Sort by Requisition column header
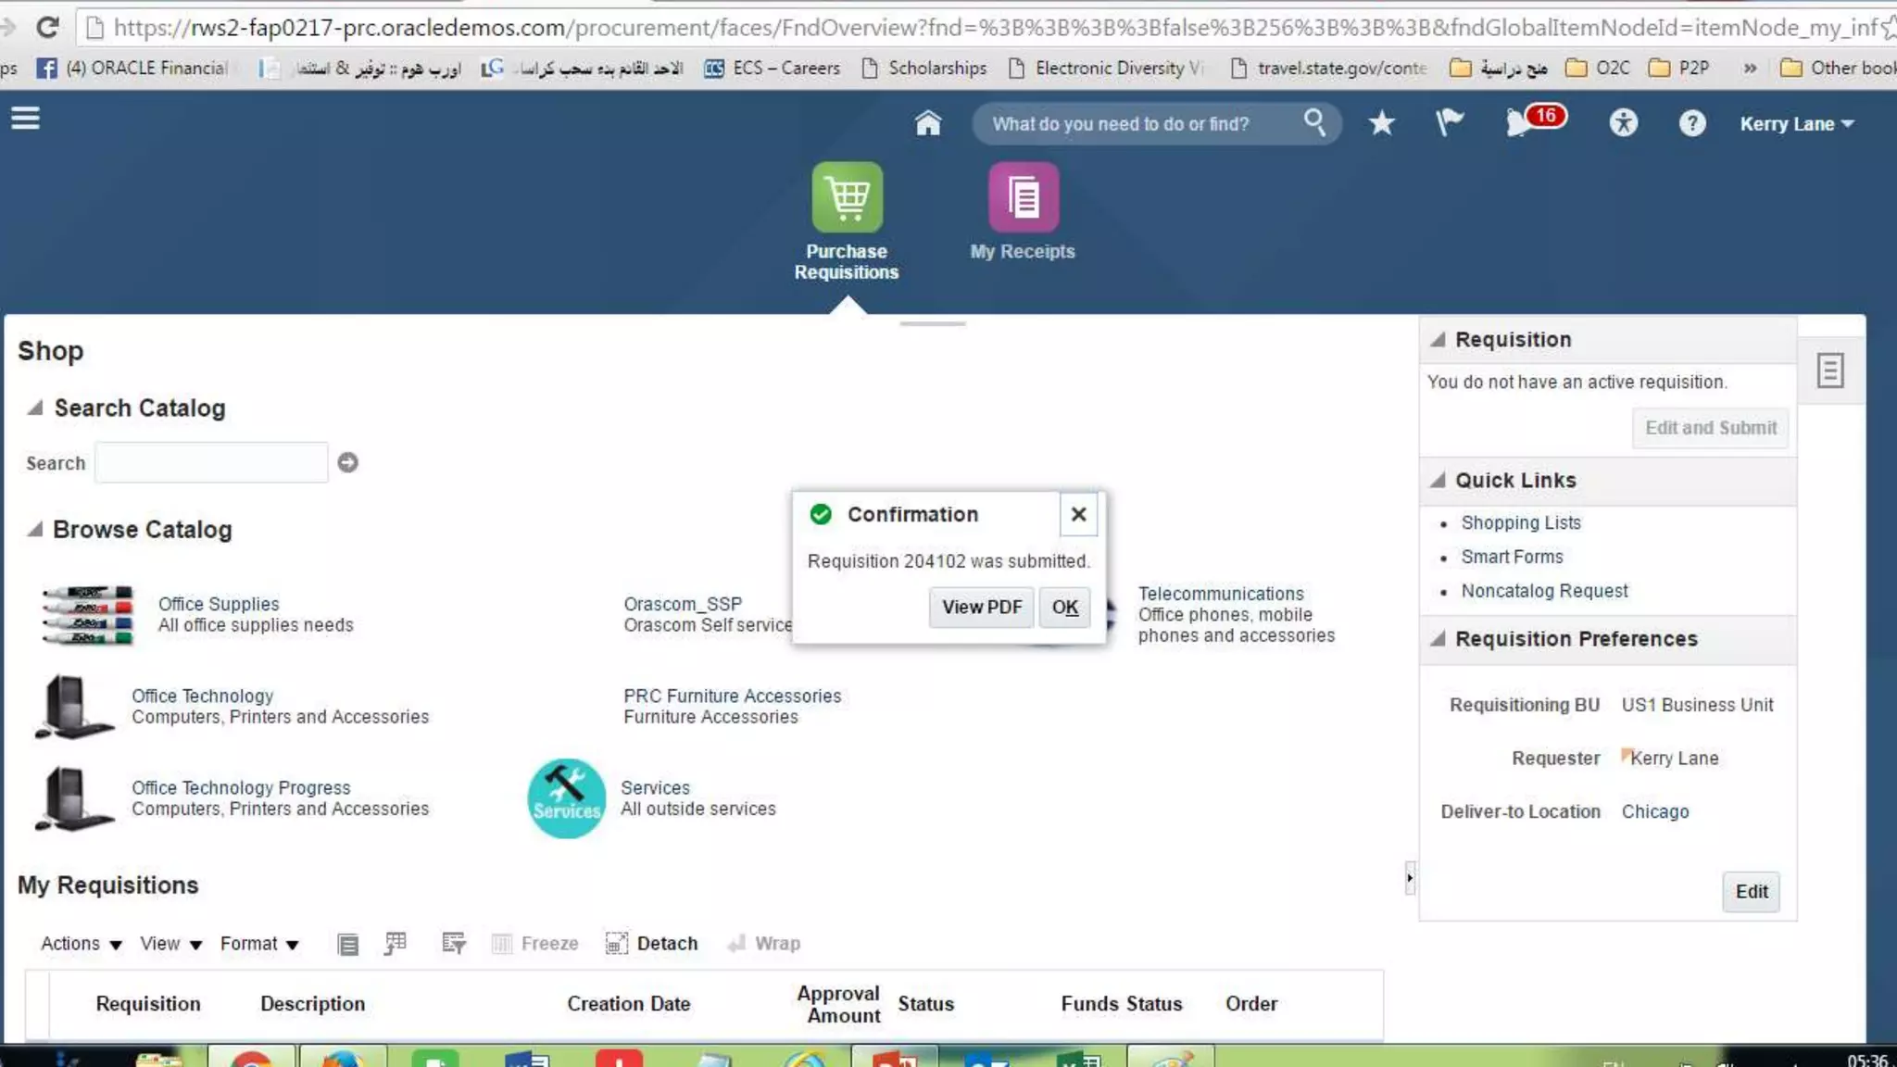Screen dimensions: 1897x1067 pos(148,1003)
